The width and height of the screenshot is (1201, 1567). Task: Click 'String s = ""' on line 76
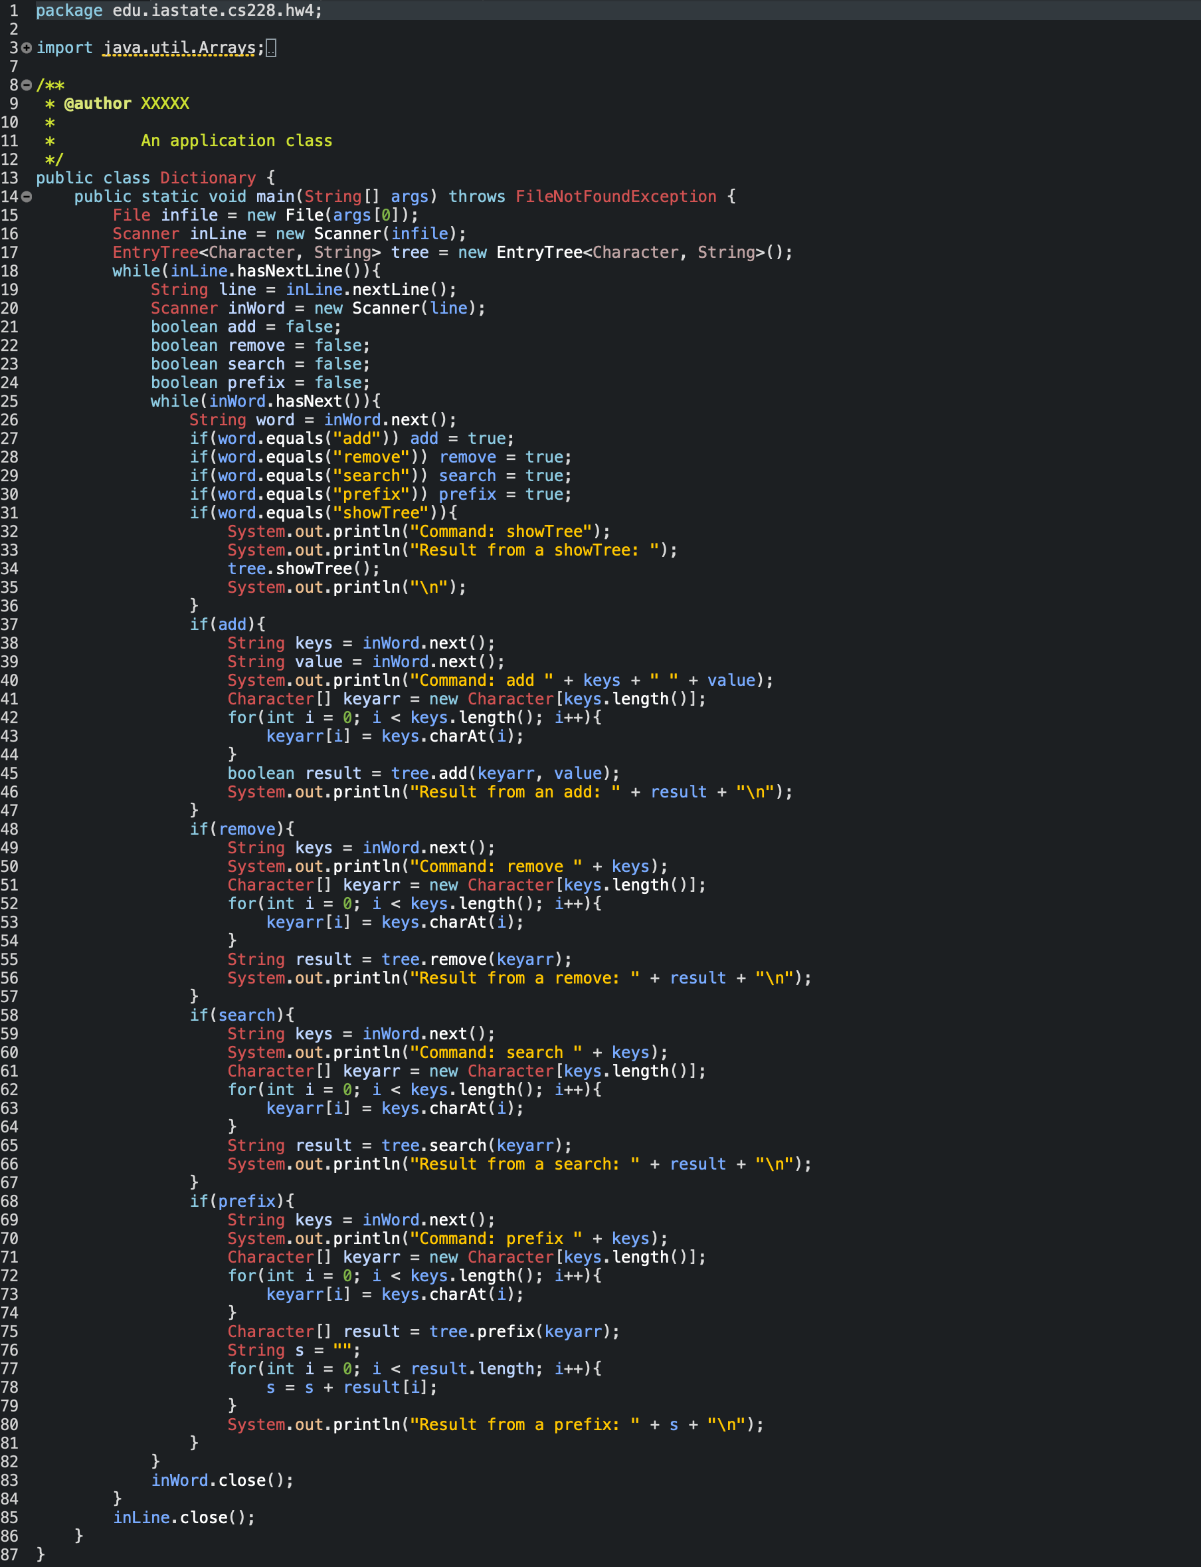290,1350
